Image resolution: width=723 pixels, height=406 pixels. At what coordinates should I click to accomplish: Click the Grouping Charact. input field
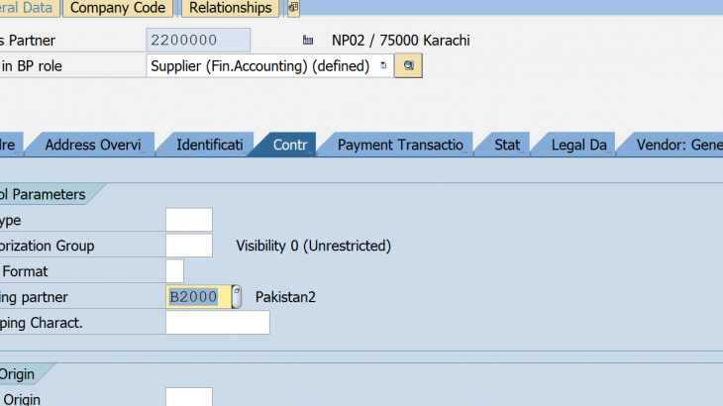[217, 322]
